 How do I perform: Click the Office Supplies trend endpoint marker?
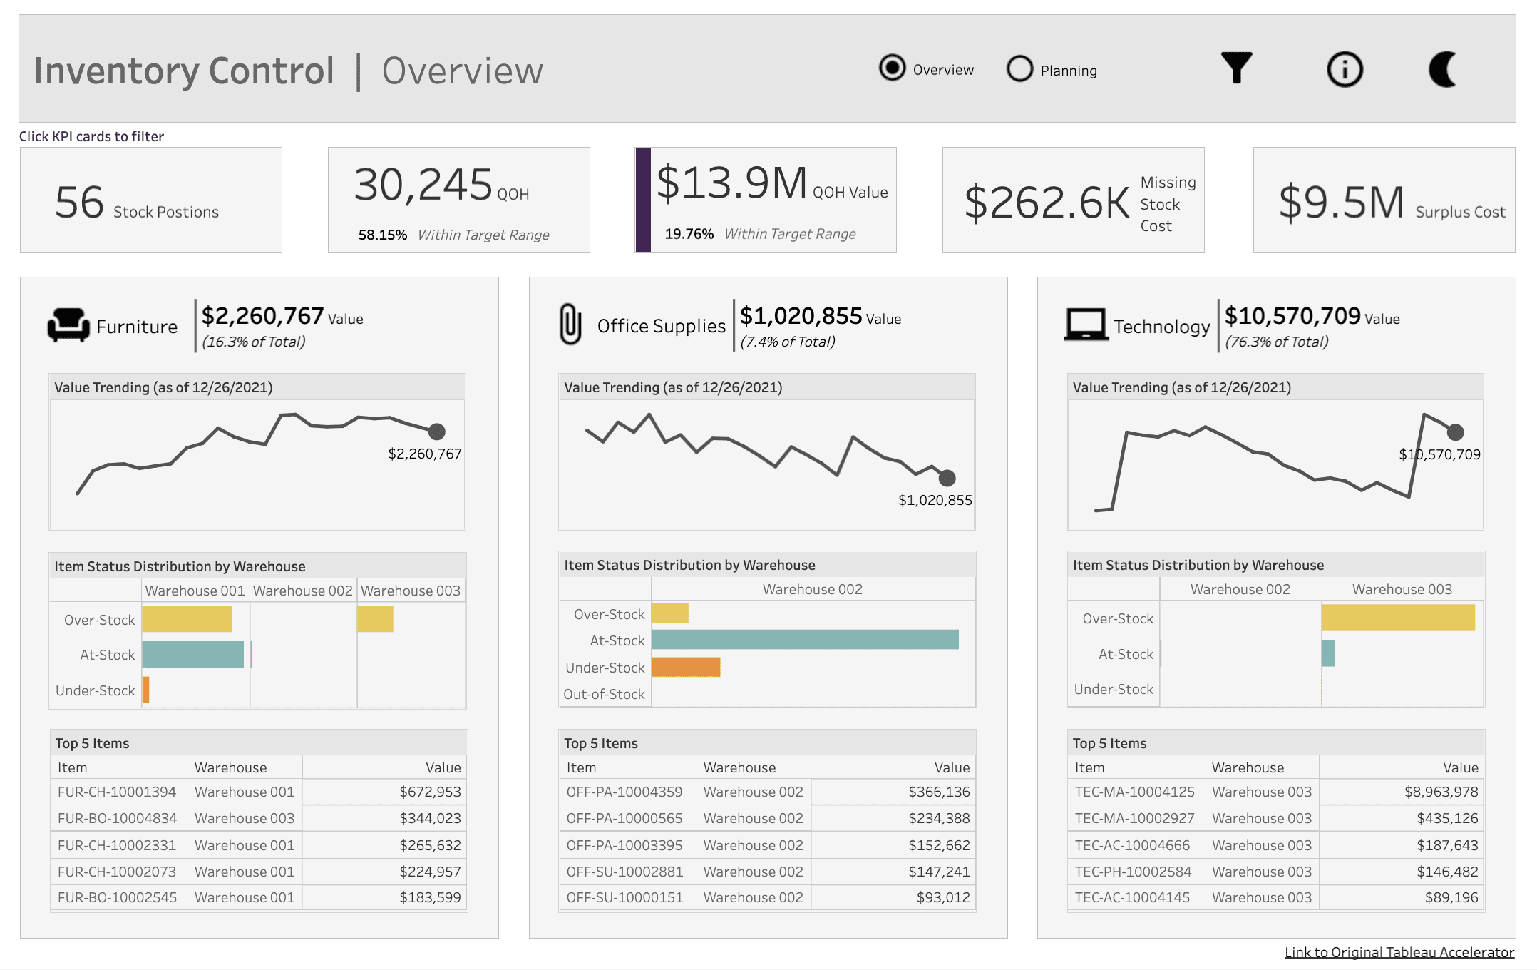pos(946,477)
